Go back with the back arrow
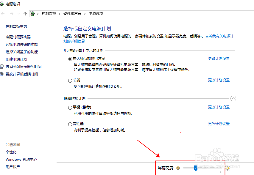Screen dimensions: 254x175 click(x=3, y=14)
